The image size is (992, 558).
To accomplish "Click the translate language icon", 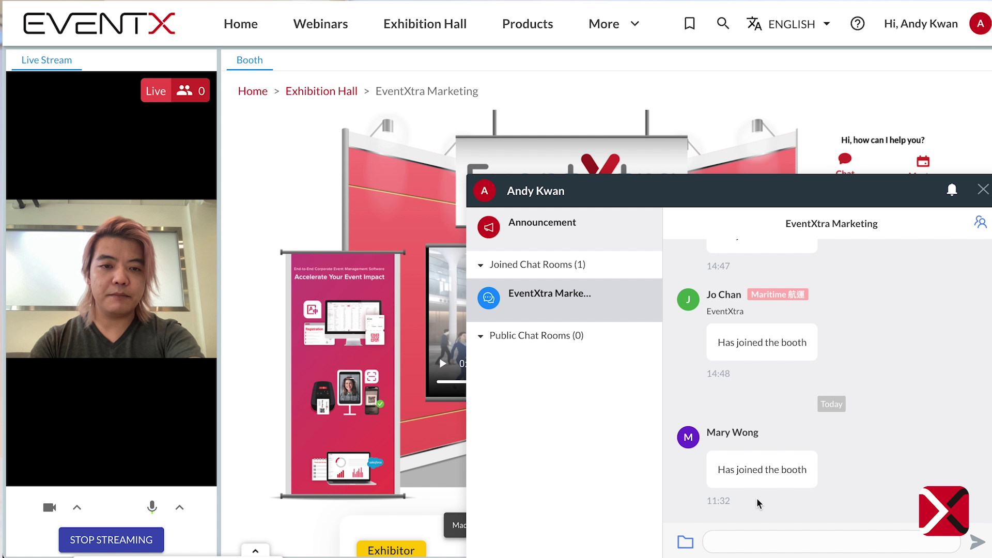I will 754,24.
